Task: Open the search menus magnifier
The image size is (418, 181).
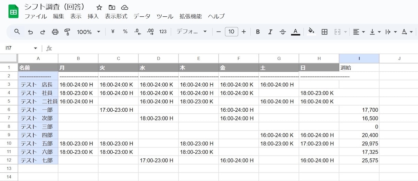Action: click(17, 32)
